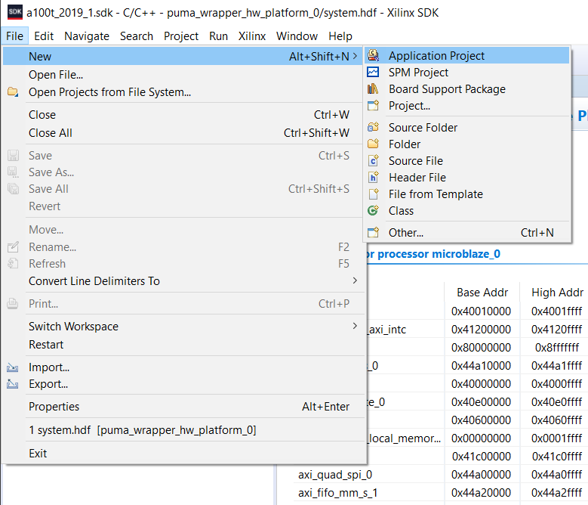This screenshot has height=505, width=588.
Task: Click the green Class icon
Action: click(373, 210)
